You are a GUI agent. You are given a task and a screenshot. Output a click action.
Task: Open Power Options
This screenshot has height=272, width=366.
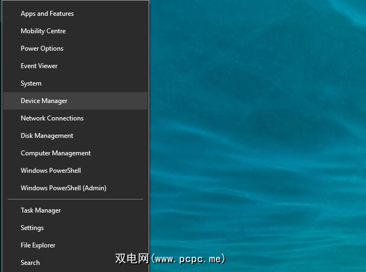tap(75, 49)
